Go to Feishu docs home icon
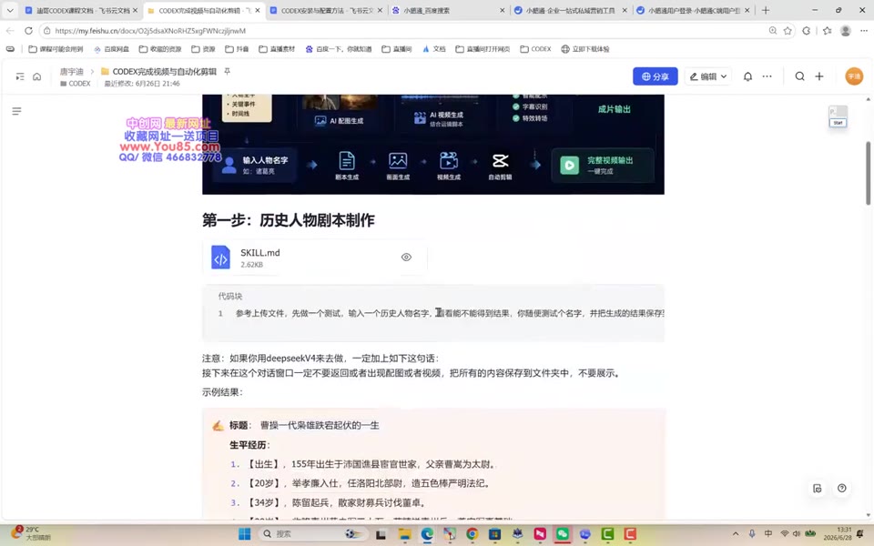The height and width of the screenshot is (546, 874). coord(36,76)
